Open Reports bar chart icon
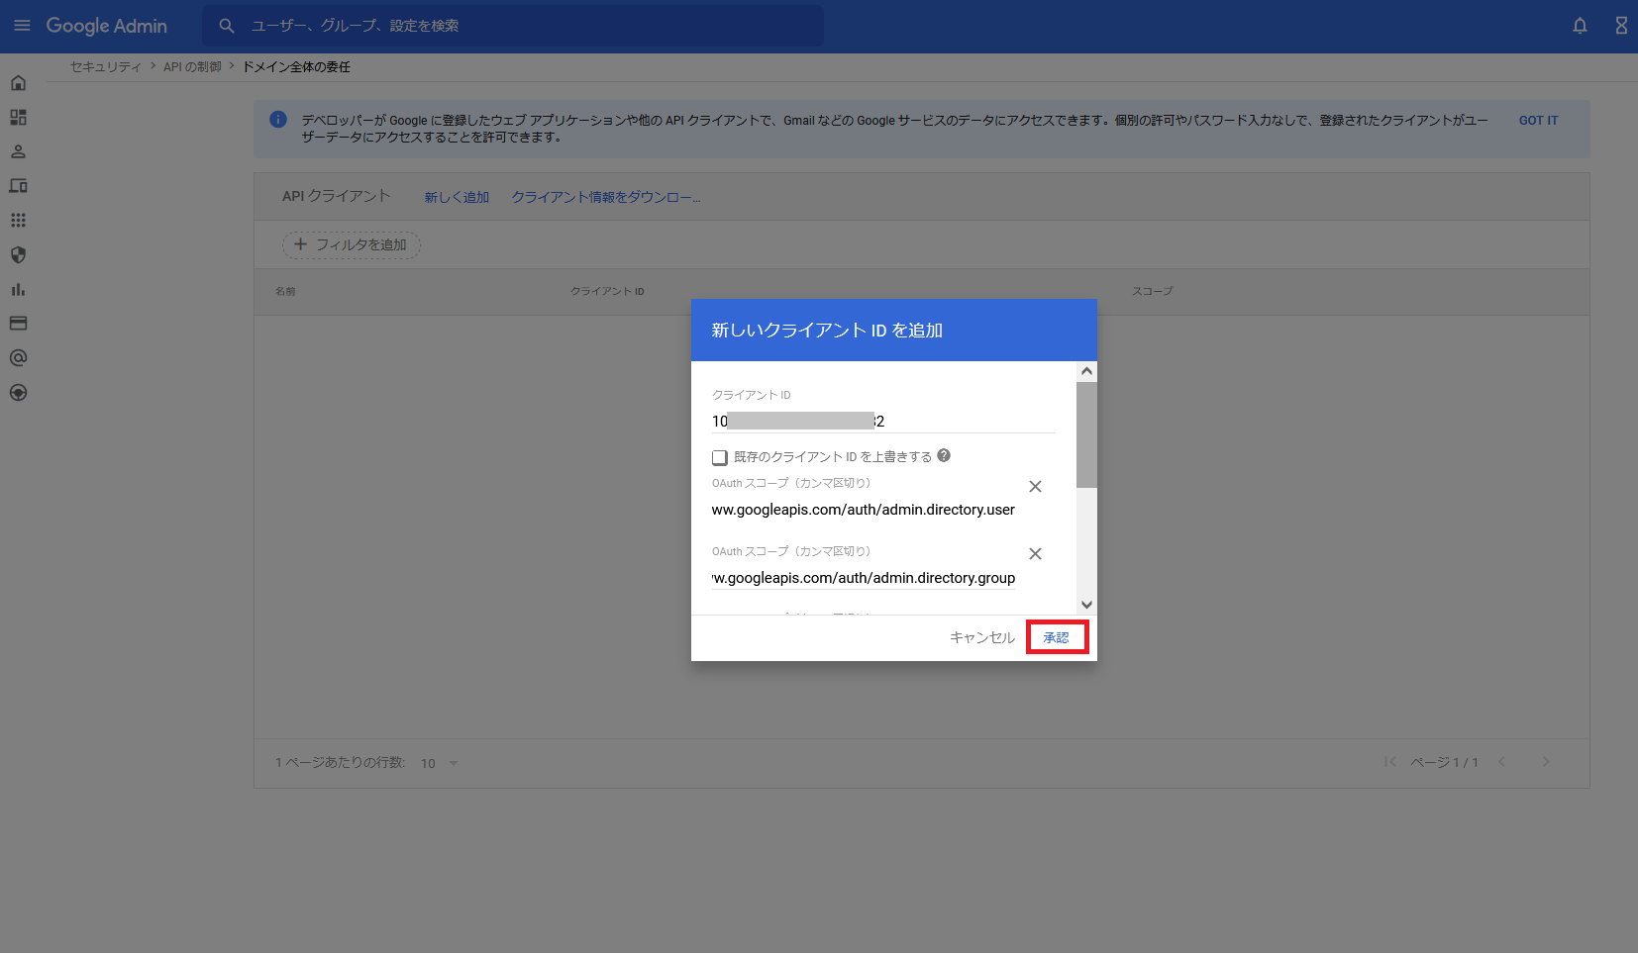Image resolution: width=1638 pixels, height=954 pixels. click(x=18, y=289)
